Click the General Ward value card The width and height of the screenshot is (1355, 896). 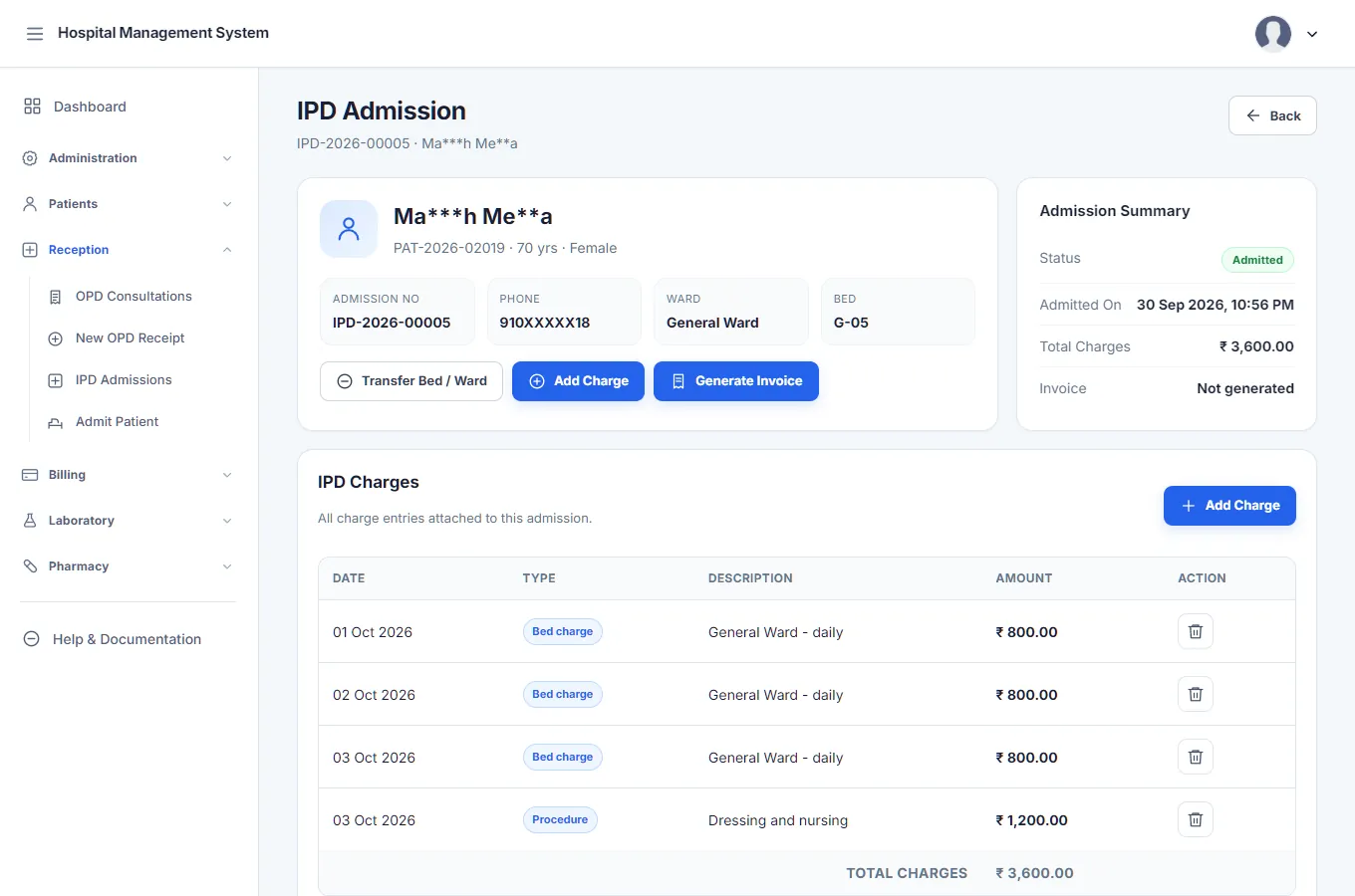pyautogui.click(x=731, y=312)
